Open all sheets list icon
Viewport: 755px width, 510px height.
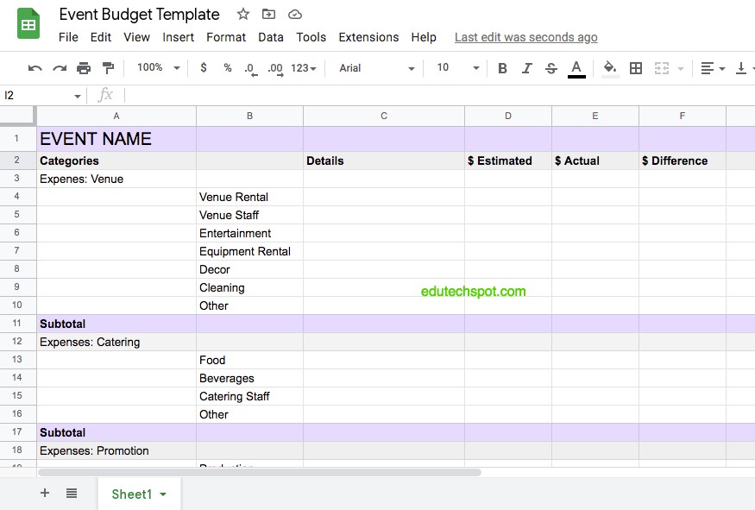tap(72, 493)
